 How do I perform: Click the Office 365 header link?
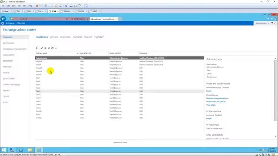21,23
